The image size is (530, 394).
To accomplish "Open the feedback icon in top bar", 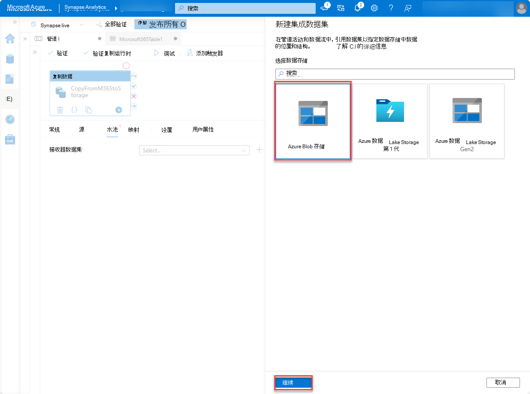I will click(407, 8).
